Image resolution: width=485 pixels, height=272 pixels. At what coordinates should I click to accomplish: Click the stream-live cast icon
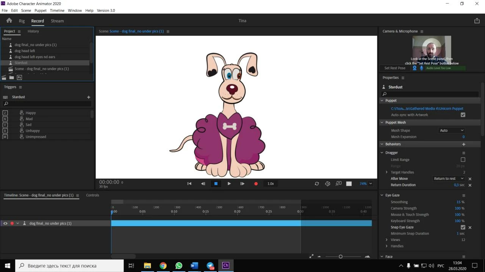339,184
